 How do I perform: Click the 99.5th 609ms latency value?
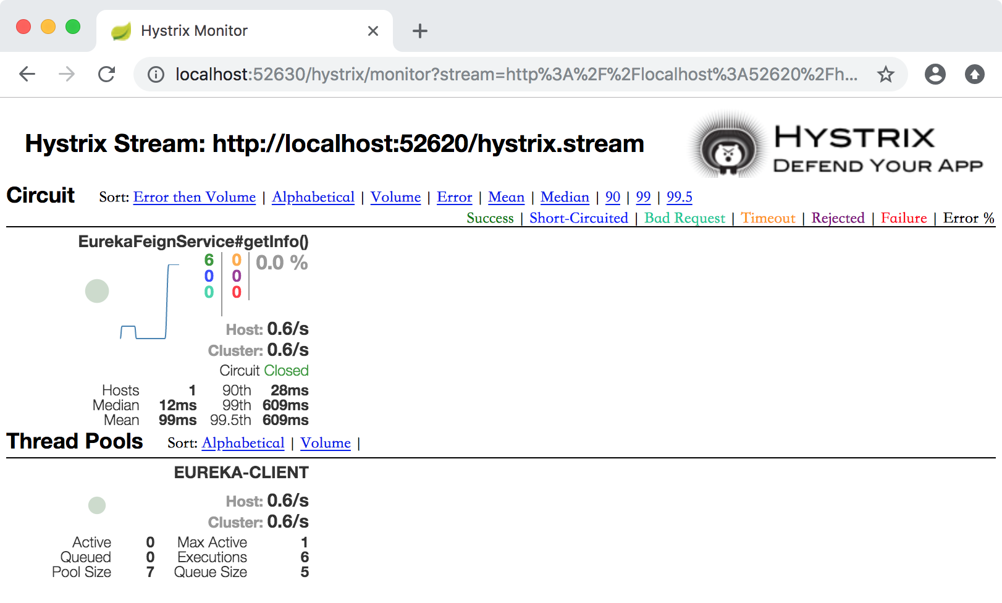[285, 420]
